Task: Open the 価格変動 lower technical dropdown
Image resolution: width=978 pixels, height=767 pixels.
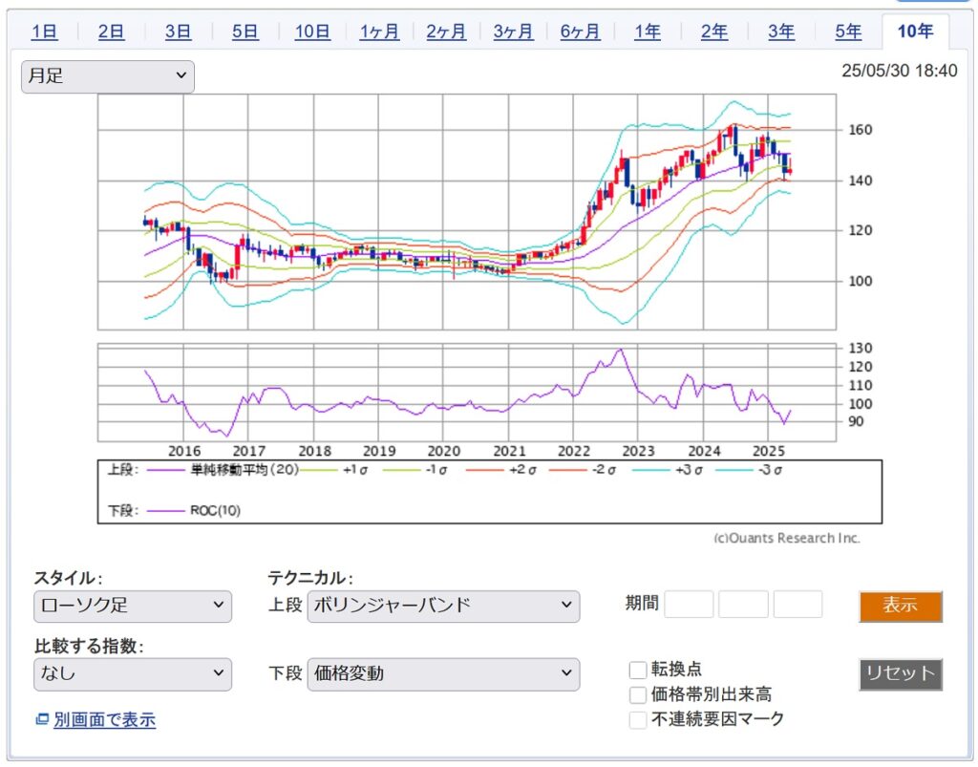Action: [443, 673]
